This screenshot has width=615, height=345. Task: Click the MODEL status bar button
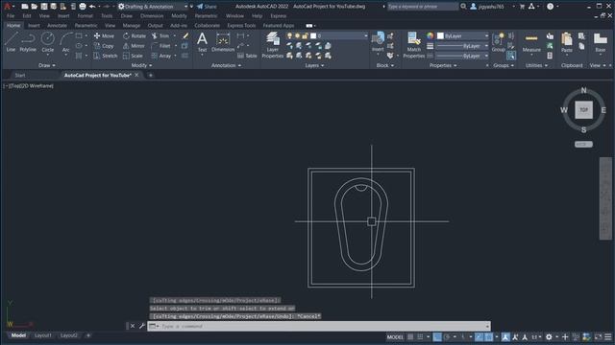pyautogui.click(x=395, y=336)
